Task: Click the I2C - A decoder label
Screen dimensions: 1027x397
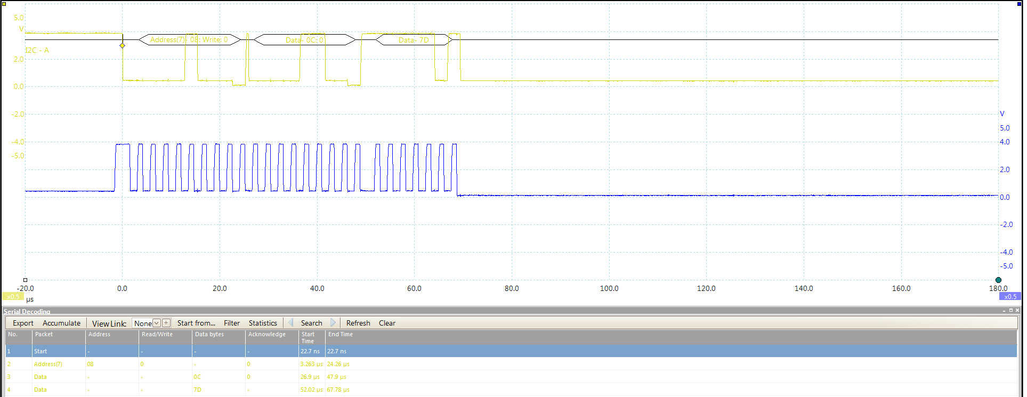Action: 37,50
